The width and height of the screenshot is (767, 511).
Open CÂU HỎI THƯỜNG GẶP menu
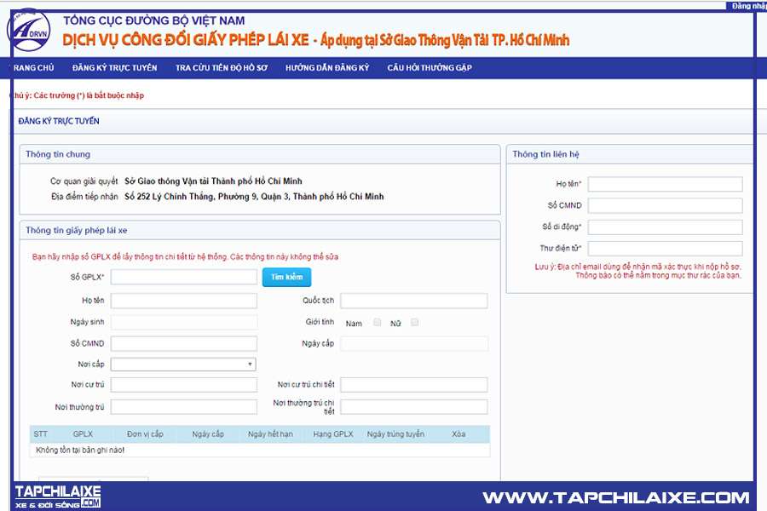430,68
